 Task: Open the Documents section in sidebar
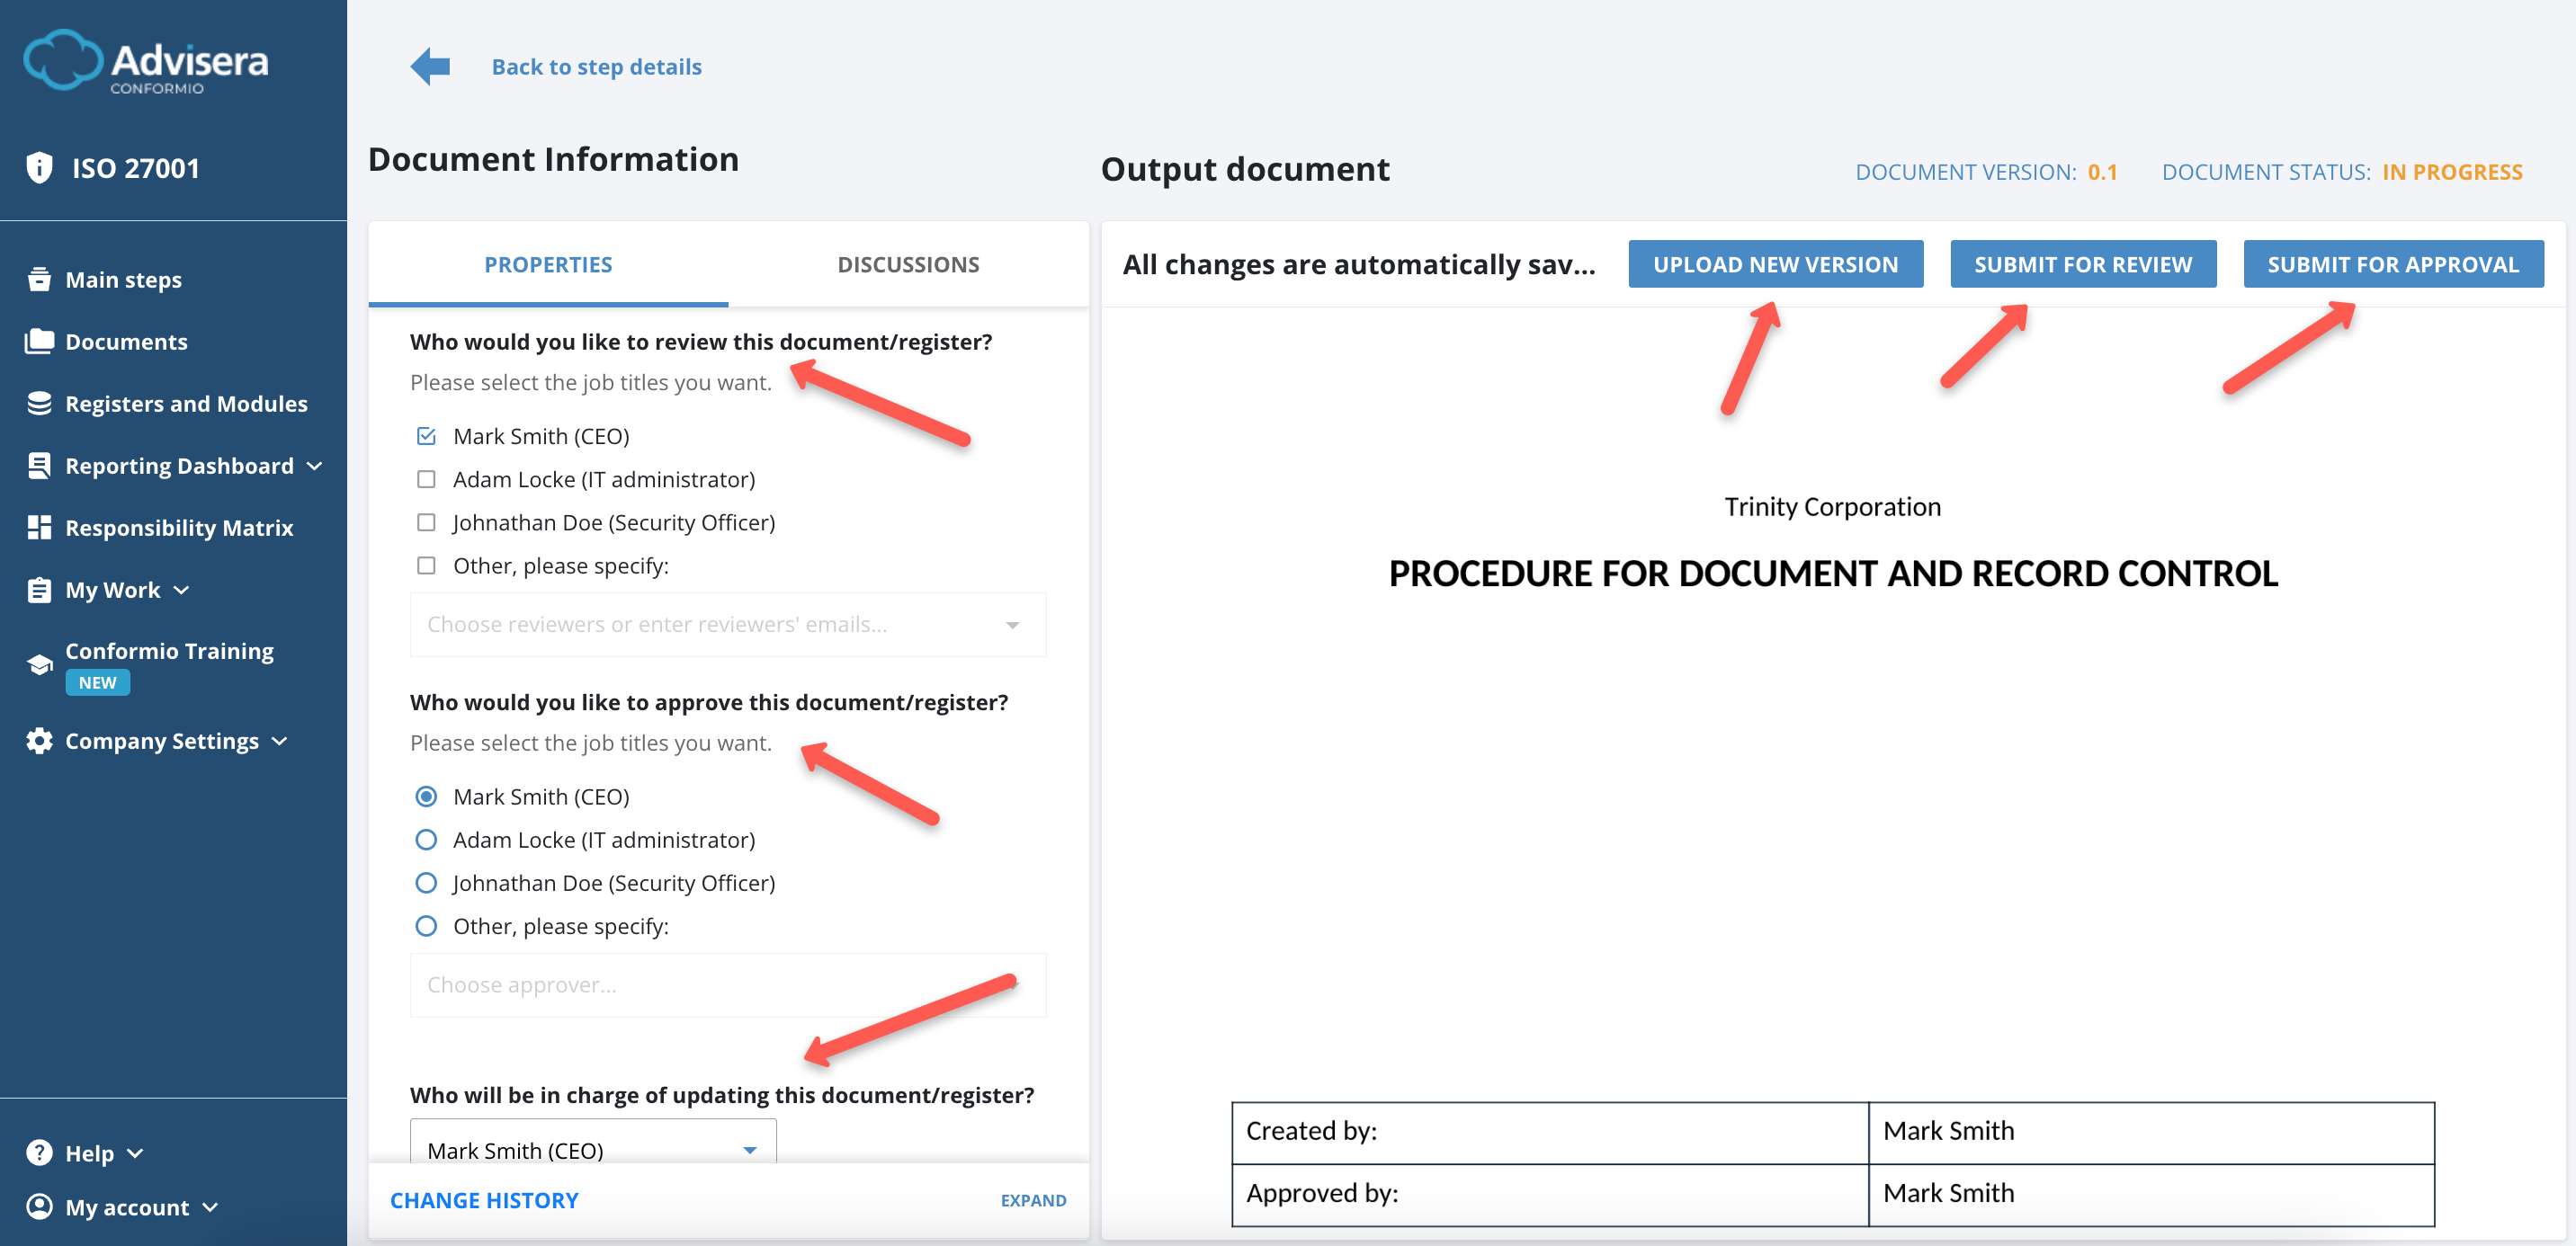click(x=126, y=341)
